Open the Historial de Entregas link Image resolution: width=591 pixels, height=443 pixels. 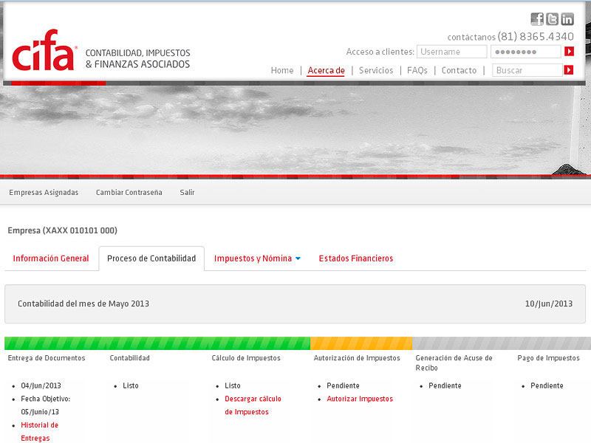tap(39, 431)
